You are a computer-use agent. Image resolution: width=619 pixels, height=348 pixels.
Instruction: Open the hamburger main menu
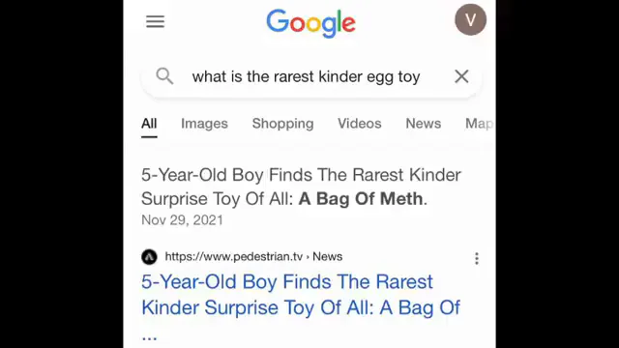tap(155, 21)
